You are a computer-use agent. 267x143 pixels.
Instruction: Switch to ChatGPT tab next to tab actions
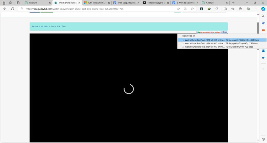pyautogui.click(x=37, y=3)
